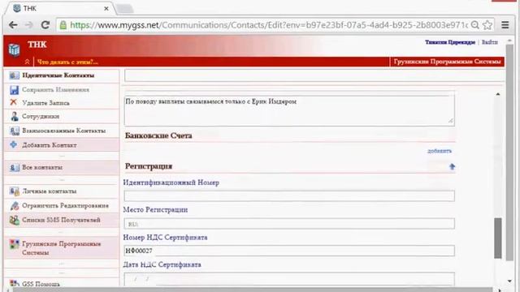Viewport: 520px width, 292px height.
Task: Click the Ограничить Редактирование icon
Action: (x=15, y=205)
